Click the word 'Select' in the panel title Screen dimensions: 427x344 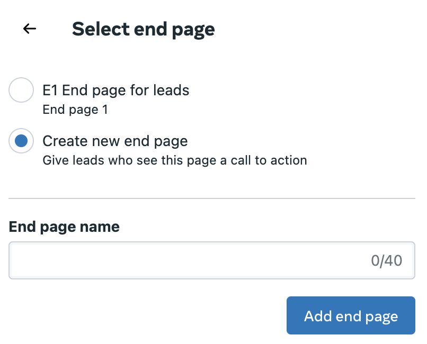(101, 29)
